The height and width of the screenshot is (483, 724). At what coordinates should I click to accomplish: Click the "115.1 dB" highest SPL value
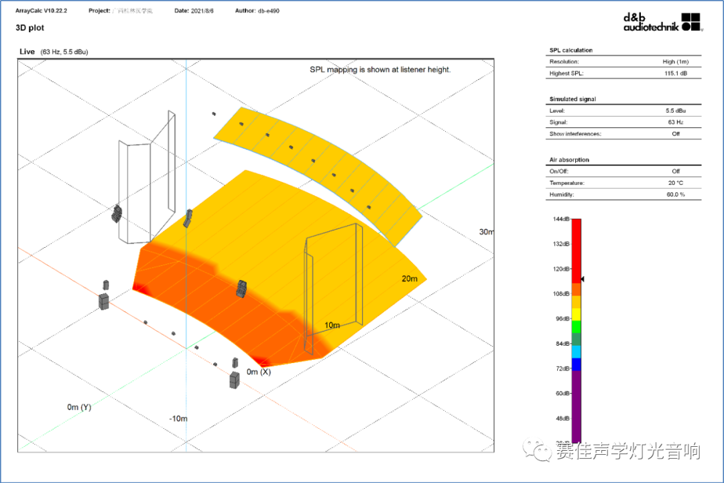pyautogui.click(x=676, y=73)
